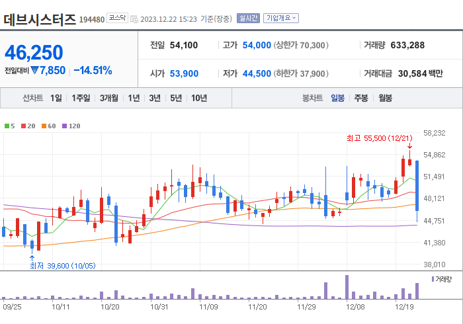This screenshot has height=324, width=463.
Task: Click the 봉차트 label
Action: (x=312, y=98)
